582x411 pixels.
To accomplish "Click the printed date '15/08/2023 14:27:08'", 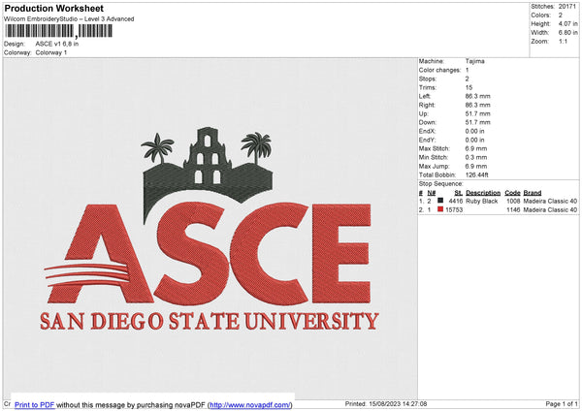I will coord(398,403).
